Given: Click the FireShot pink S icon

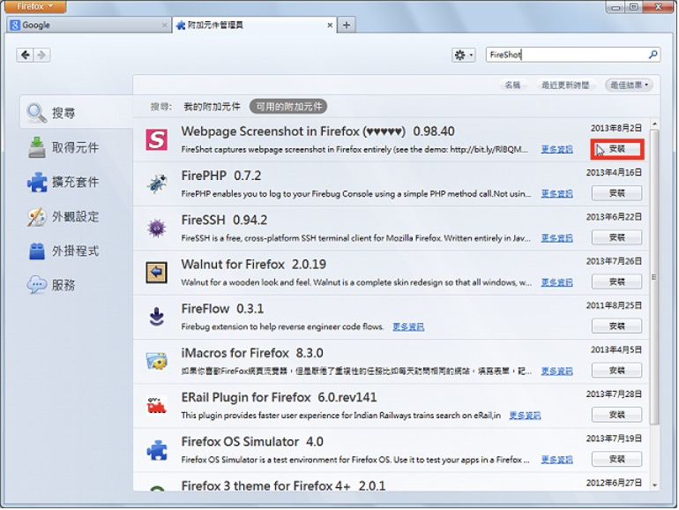Looking at the screenshot, I should click(156, 140).
